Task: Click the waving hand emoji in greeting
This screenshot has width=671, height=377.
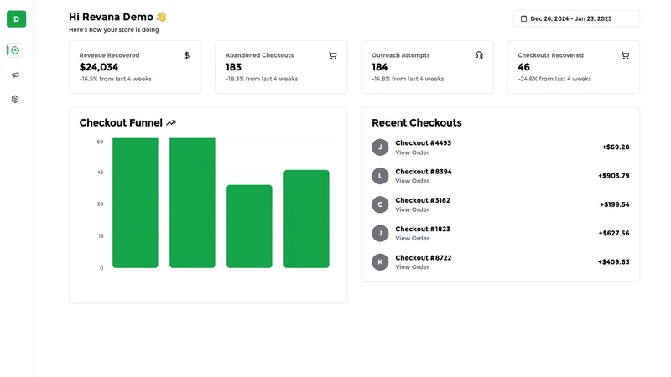Action: [161, 17]
